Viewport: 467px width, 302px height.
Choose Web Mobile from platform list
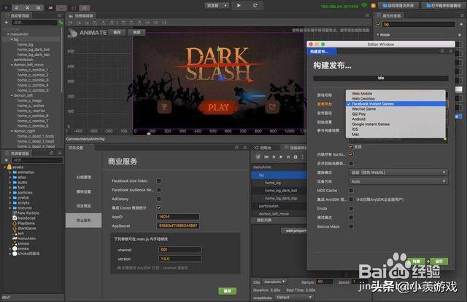(x=395, y=94)
